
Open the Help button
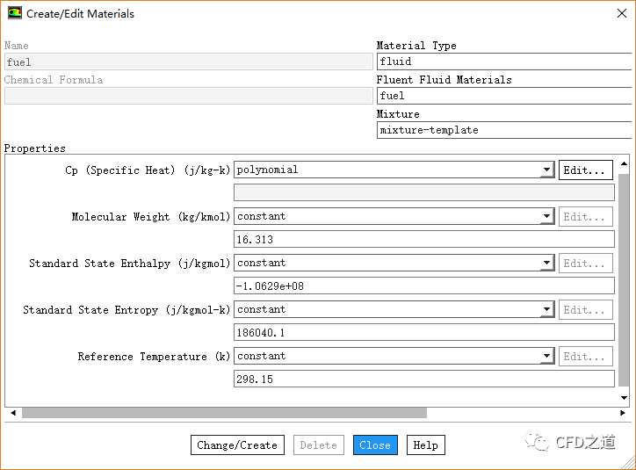(425, 445)
